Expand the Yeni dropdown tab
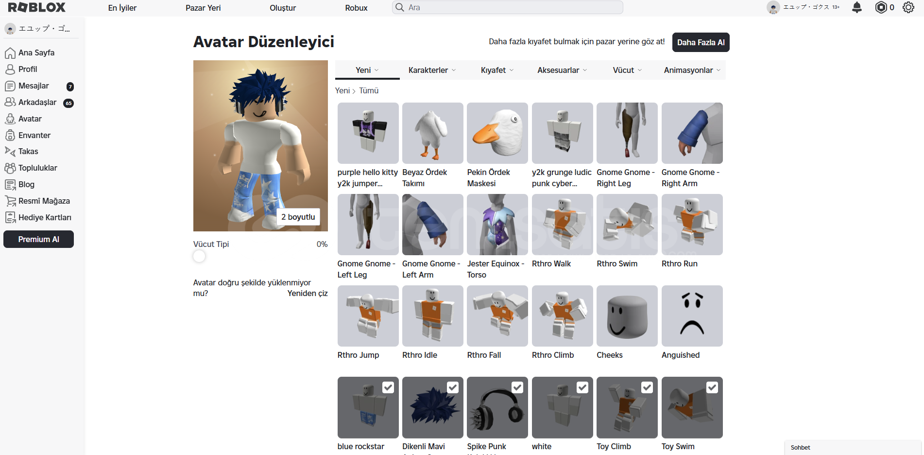 tap(367, 70)
